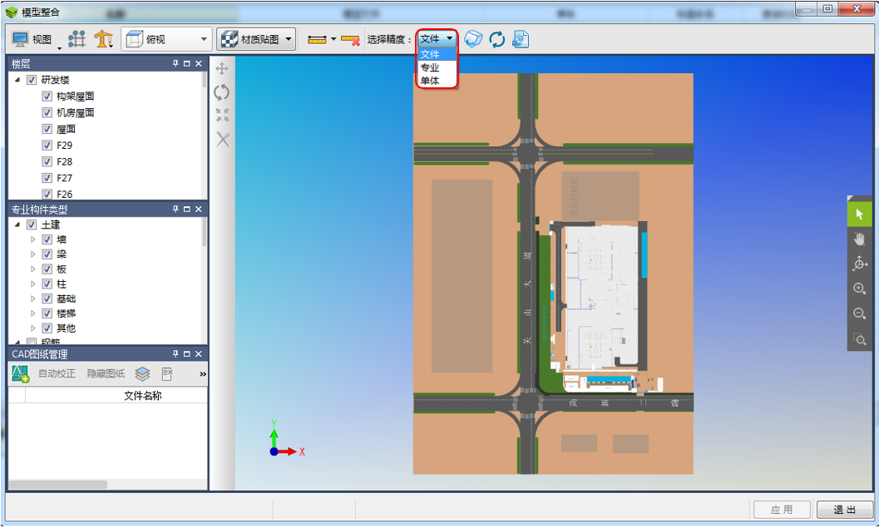Click the zoom out magnifier
Image resolution: width=879 pixels, height=528 pixels.
point(859,313)
